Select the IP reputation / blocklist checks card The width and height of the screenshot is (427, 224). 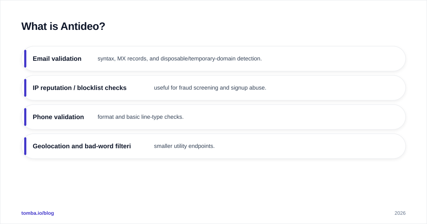tap(213, 88)
